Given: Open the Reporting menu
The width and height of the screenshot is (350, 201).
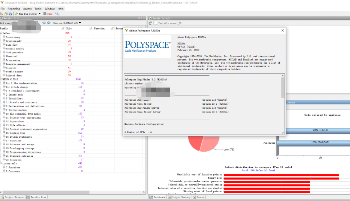Looking at the screenshot, I should click(x=14, y=9).
